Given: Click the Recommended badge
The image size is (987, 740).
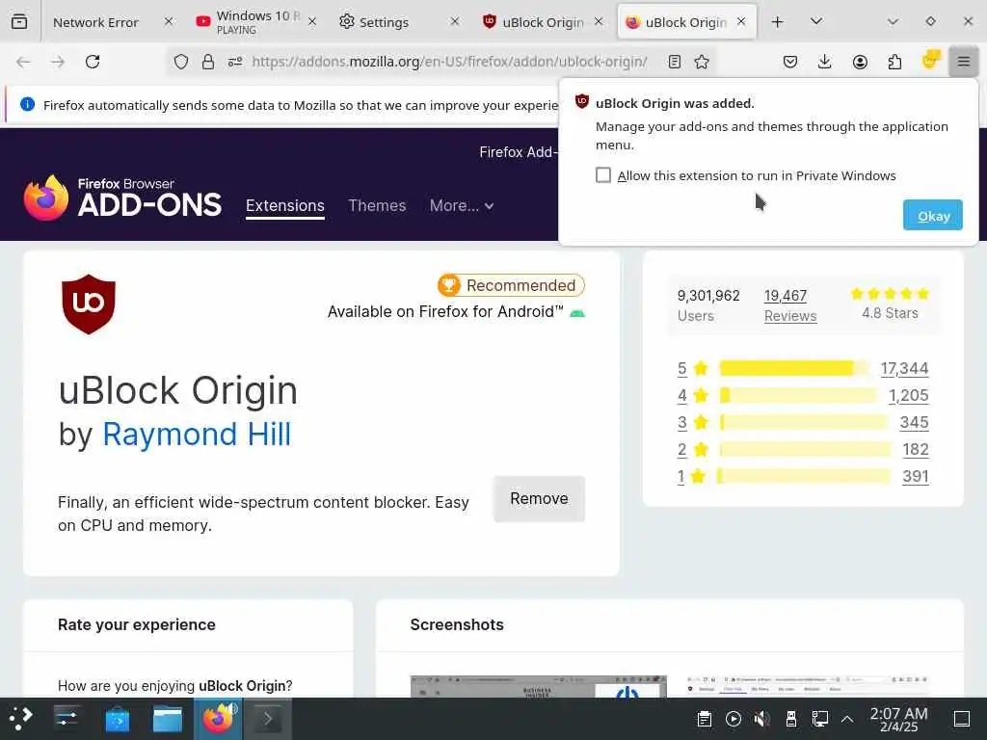Looking at the screenshot, I should tap(511, 285).
